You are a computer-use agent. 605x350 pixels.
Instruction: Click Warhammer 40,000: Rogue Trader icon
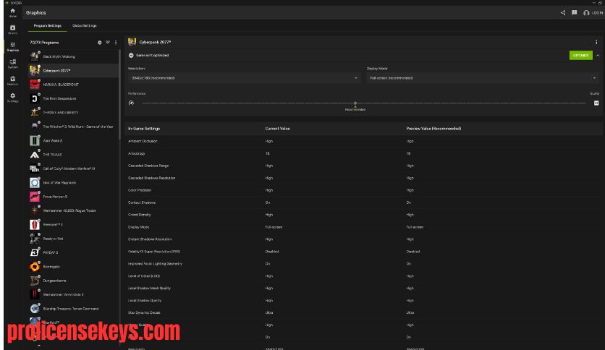point(35,210)
